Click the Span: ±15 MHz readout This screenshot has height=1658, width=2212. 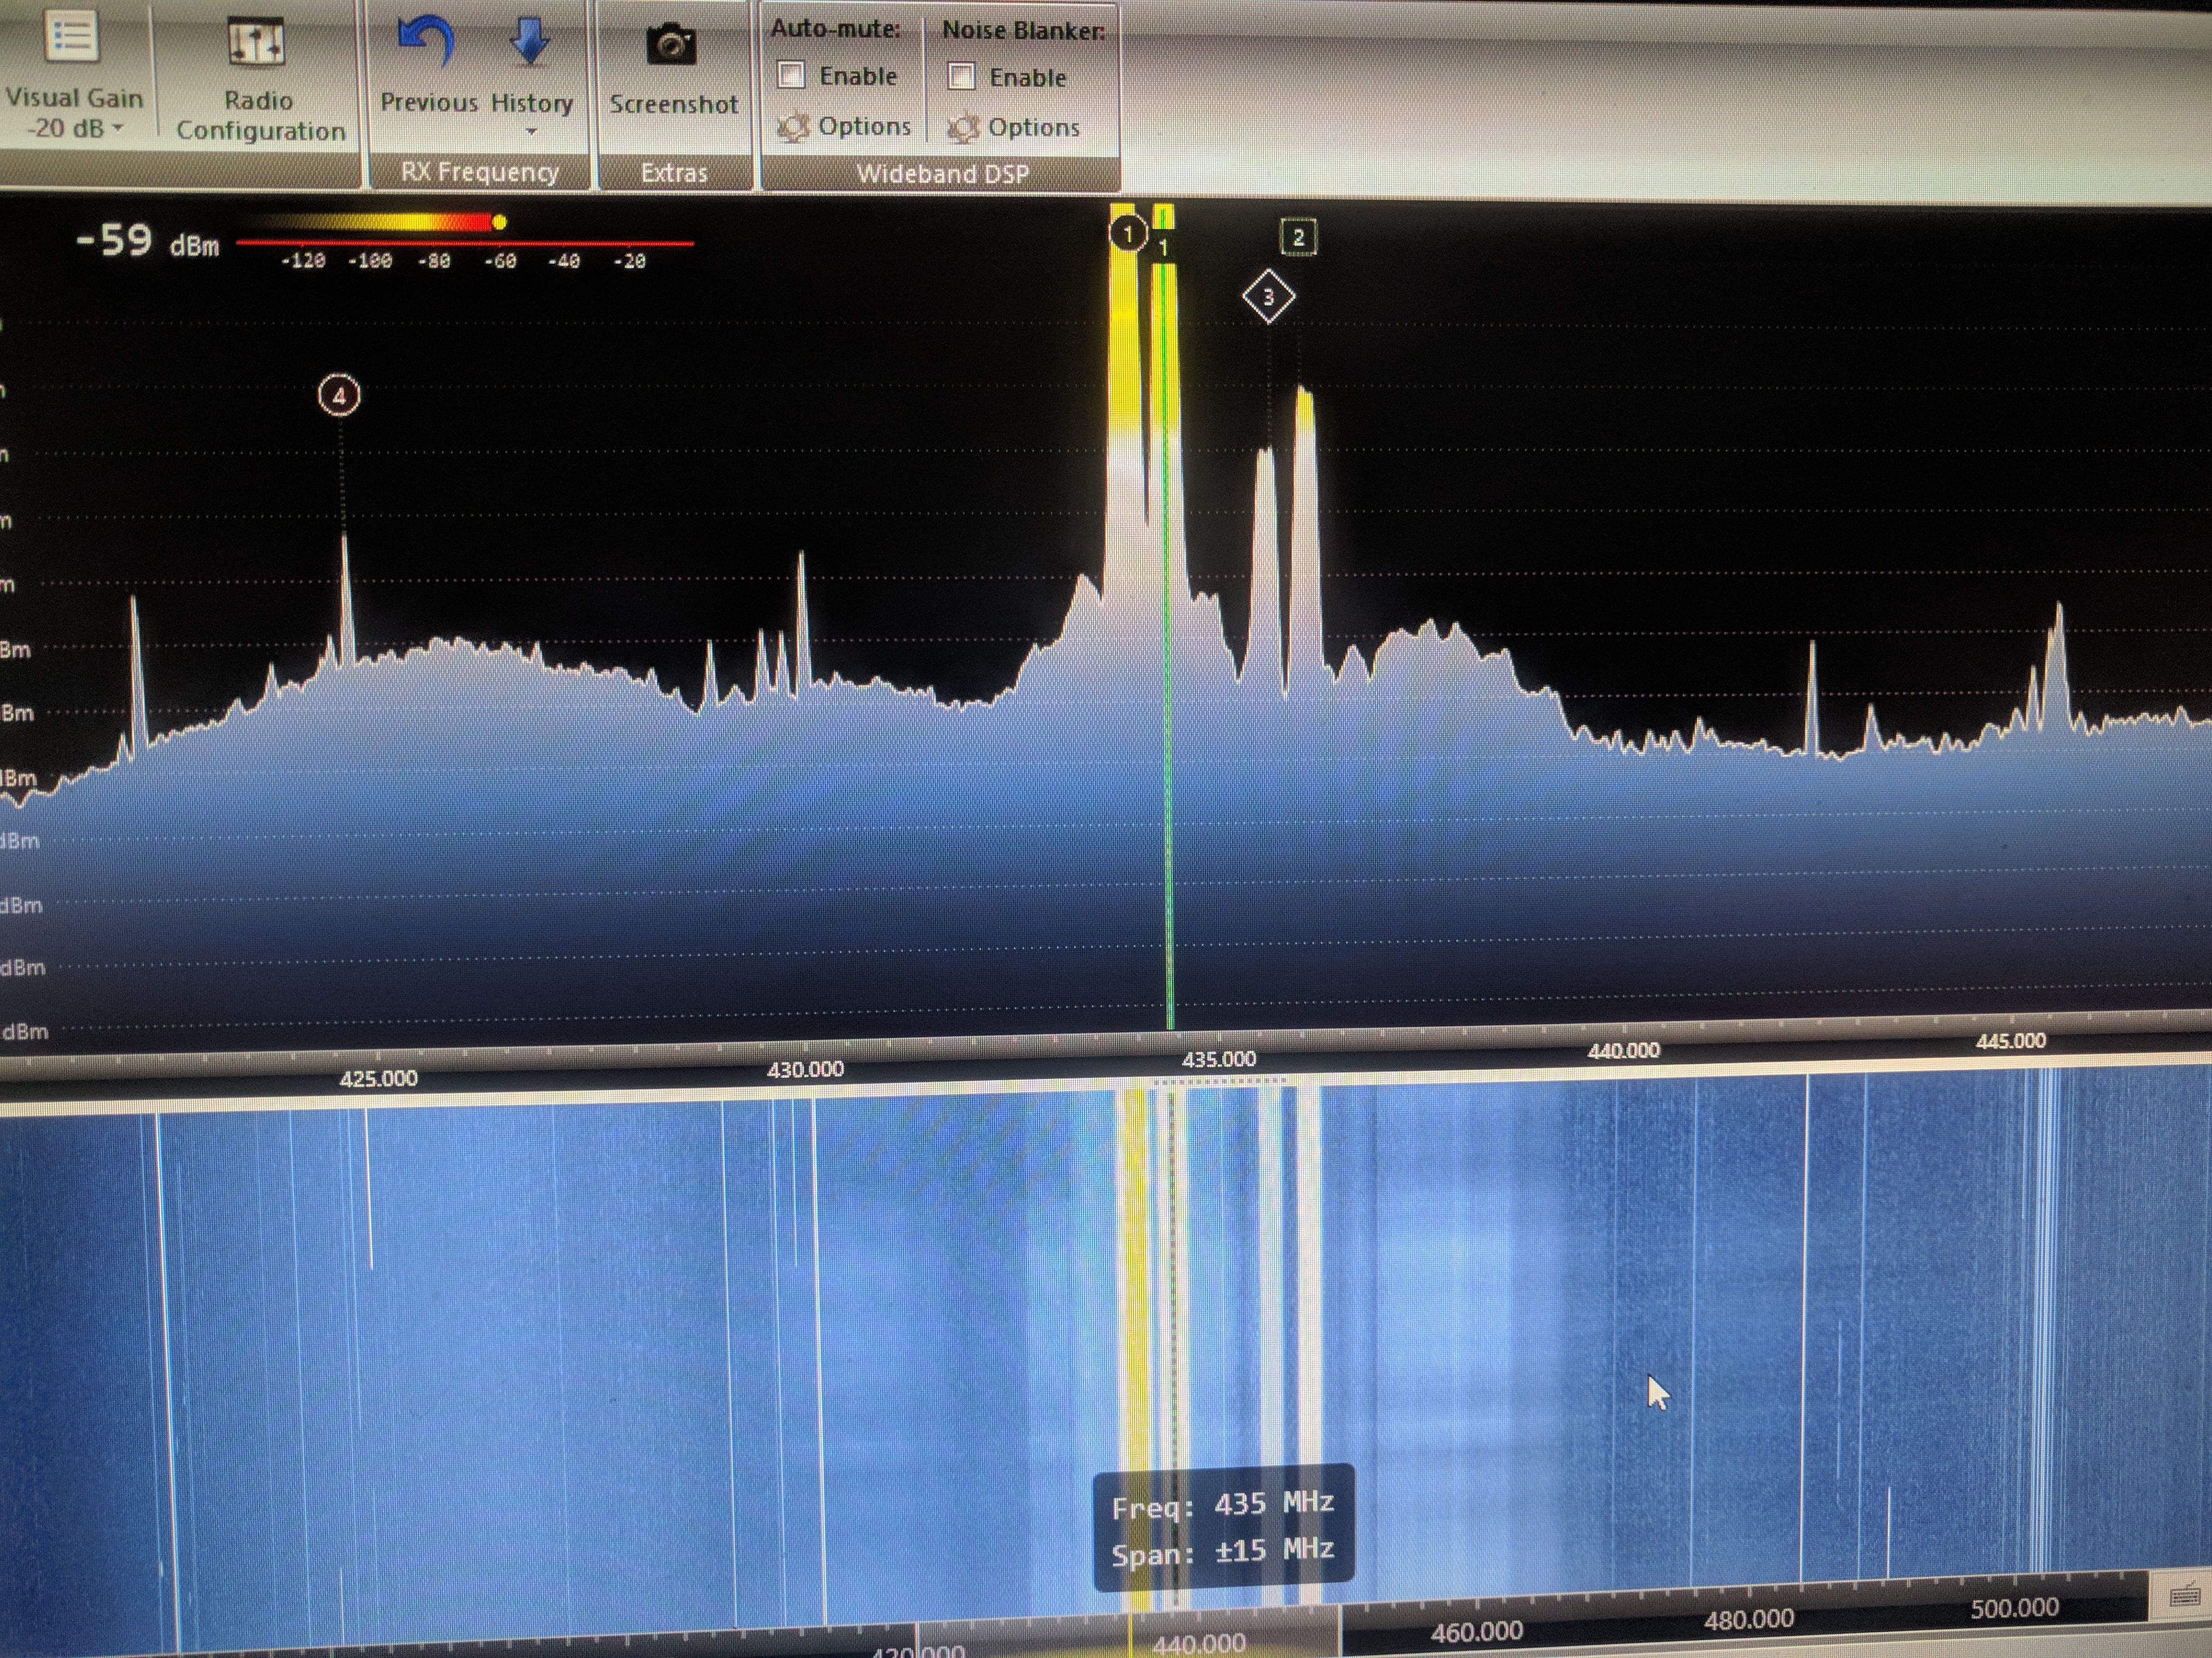click(1222, 1551)
